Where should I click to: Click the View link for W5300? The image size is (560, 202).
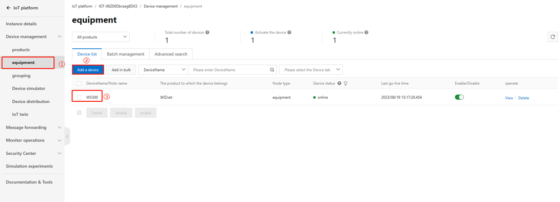click(x=509, y=98)
